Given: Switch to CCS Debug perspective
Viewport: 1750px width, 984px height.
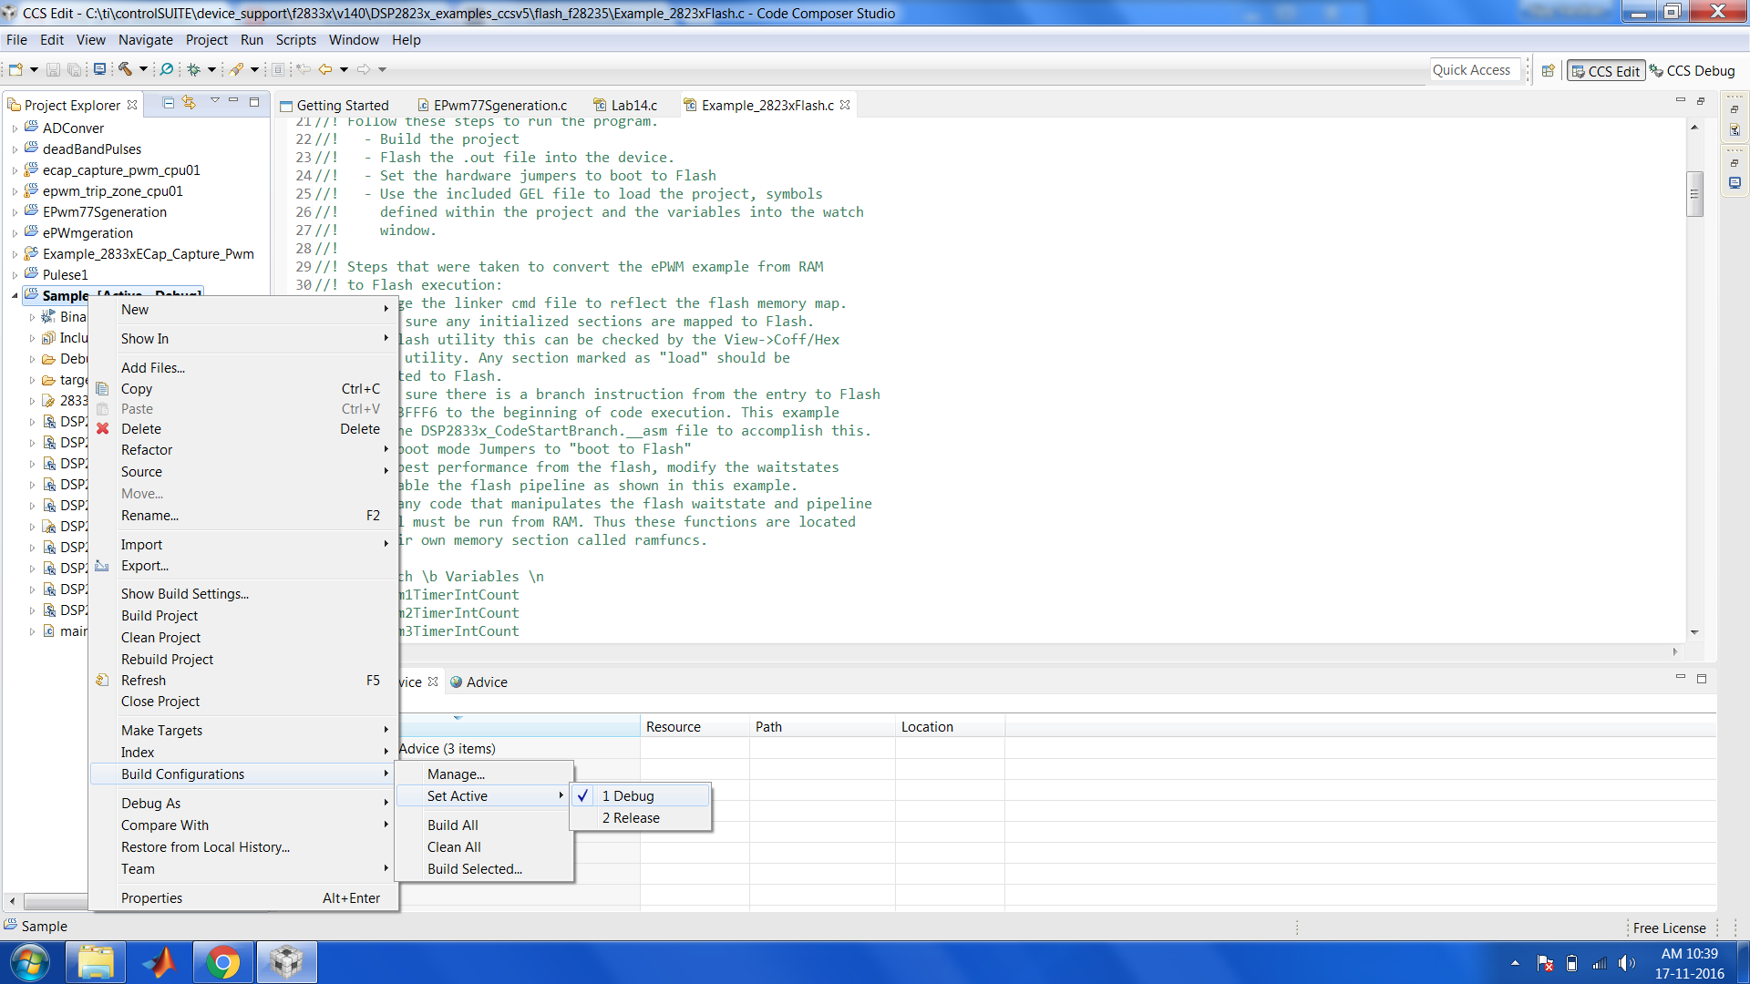Looking at the screenshot, I should [1693, 70].
